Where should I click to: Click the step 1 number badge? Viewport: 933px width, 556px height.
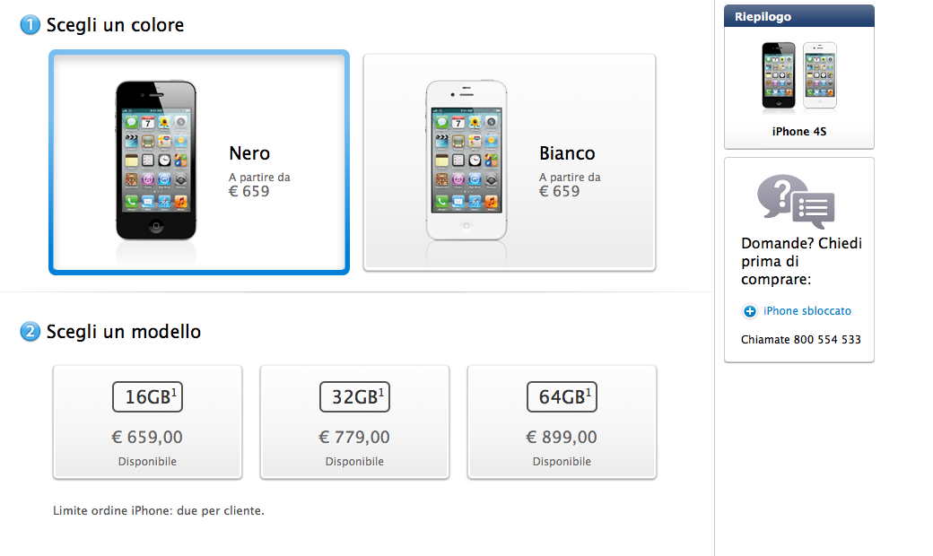click(31, 26)
